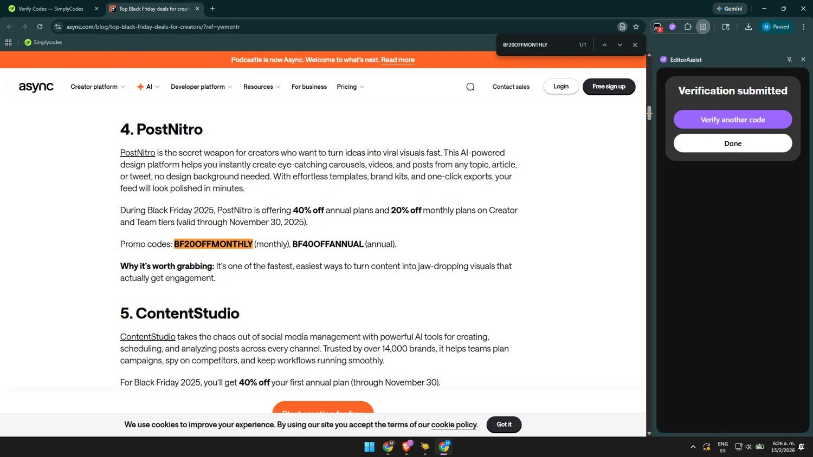Click the Login button
Screen dimensions: 813x457
pyautogui.click(x=561, y=87)
